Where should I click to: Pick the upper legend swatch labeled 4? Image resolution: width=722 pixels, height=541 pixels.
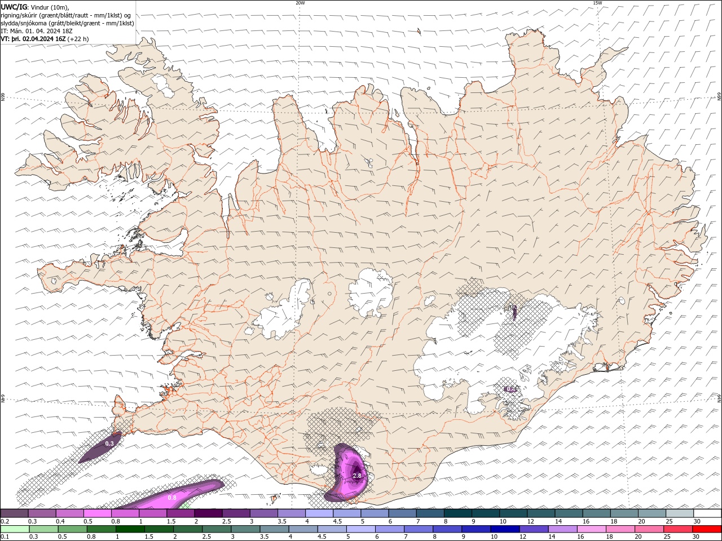(319, 513)
